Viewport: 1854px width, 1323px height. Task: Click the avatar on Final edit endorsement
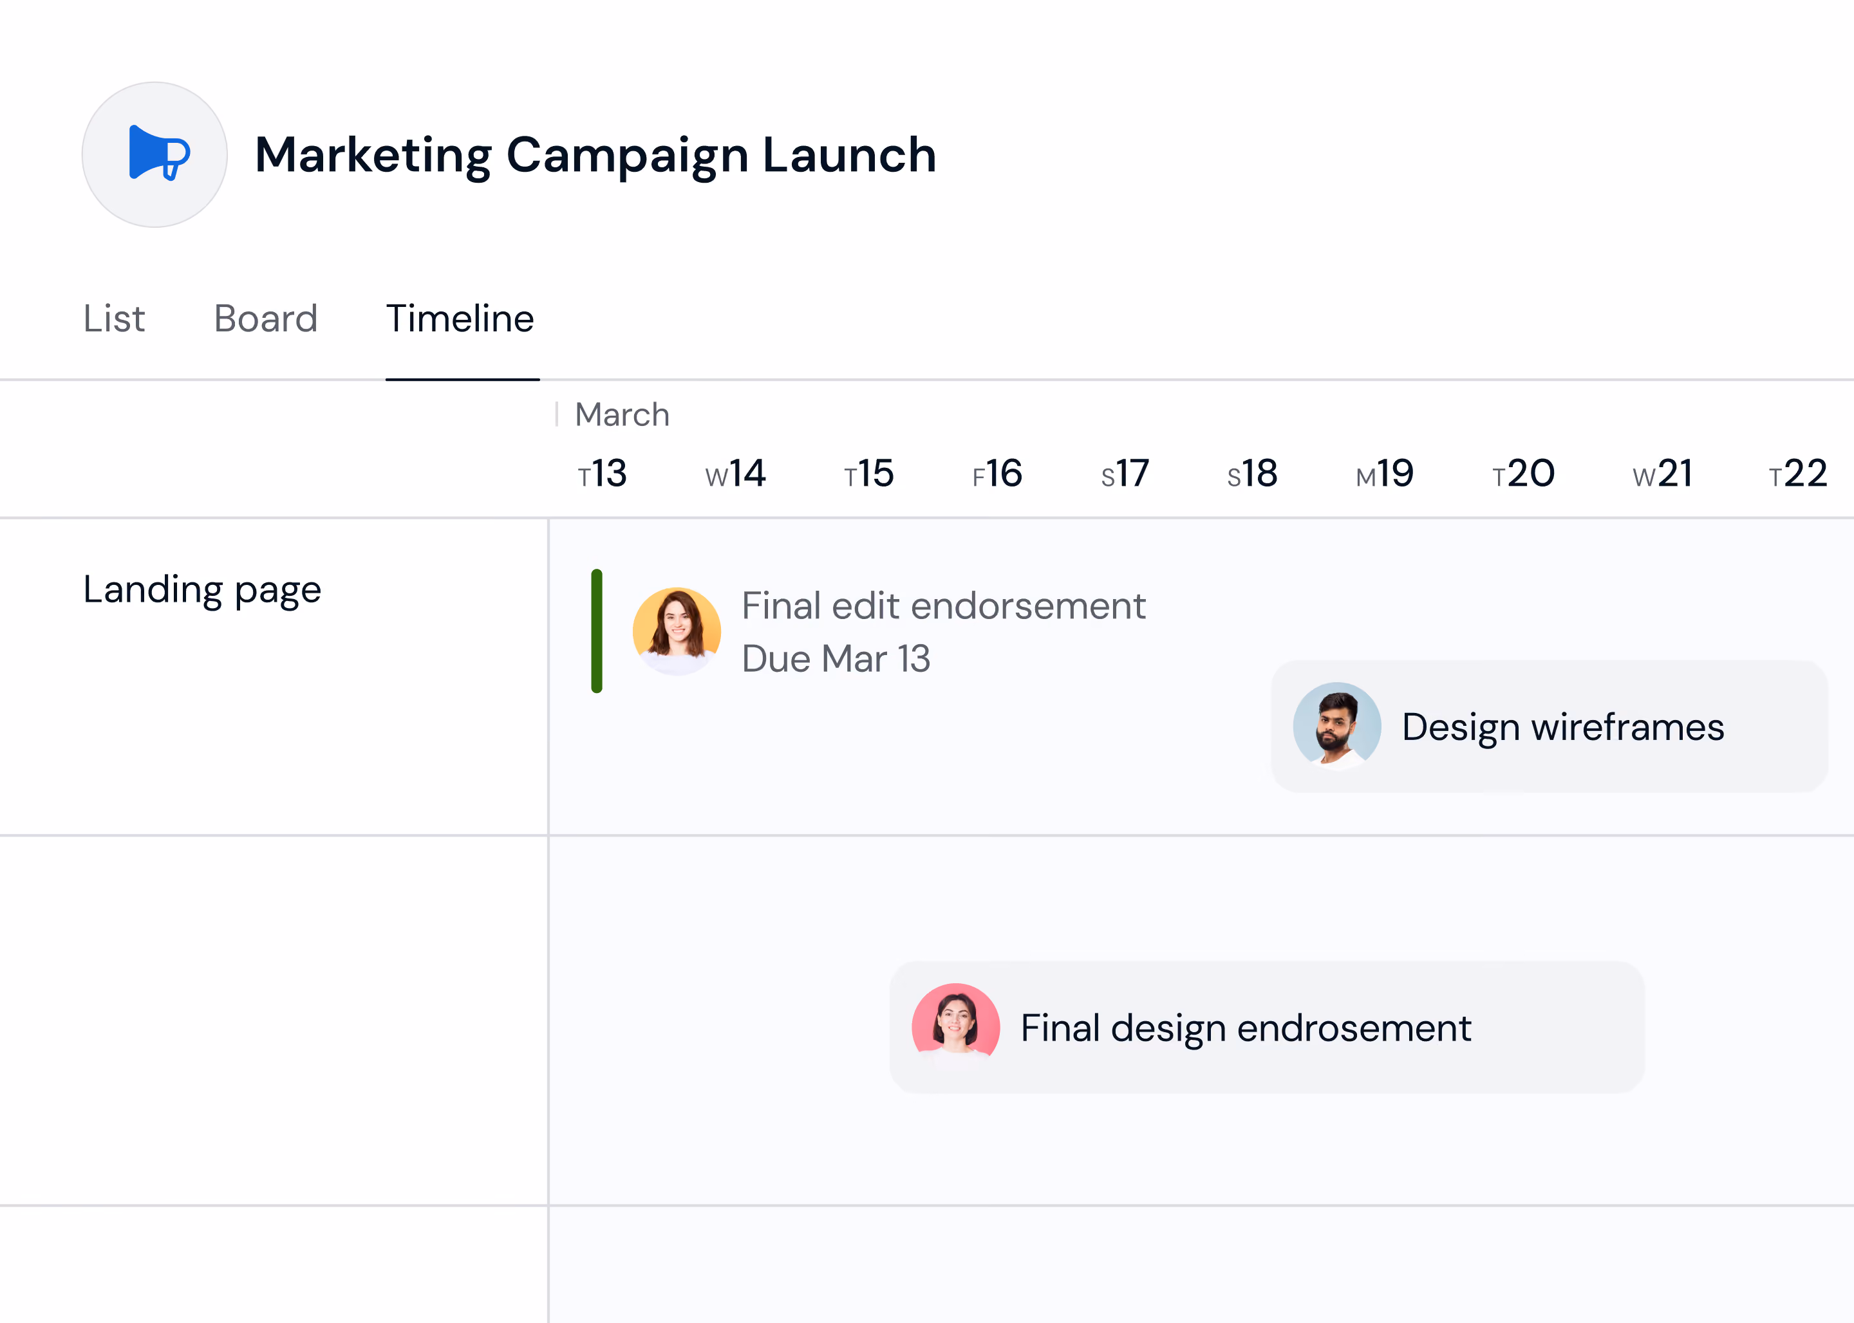point(677,631)
